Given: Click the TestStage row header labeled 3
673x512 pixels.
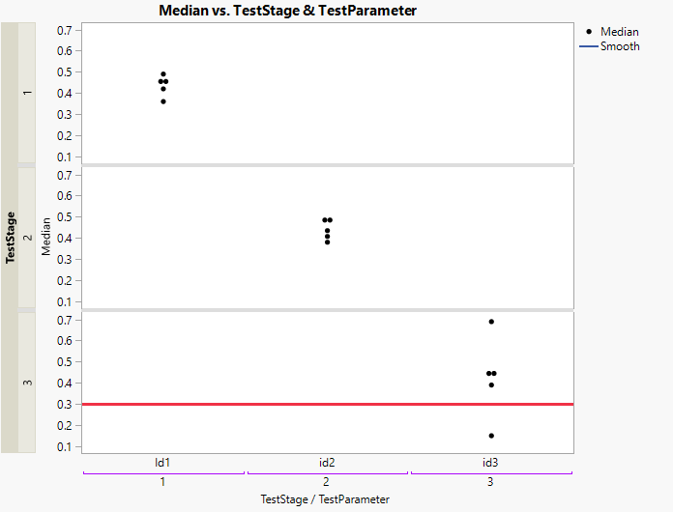Looking at the screenshot, I should tap(27, 383).
